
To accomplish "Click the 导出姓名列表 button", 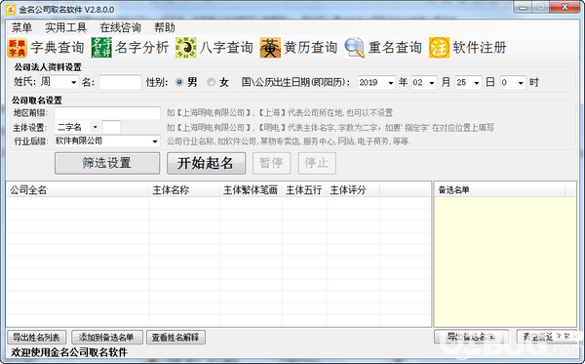I will 37,338.
